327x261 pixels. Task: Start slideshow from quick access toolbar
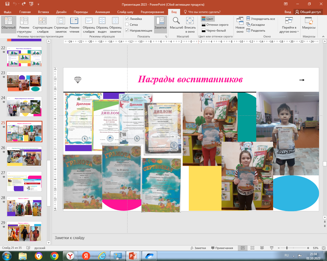pyautogui.click(x=31, y=4)
